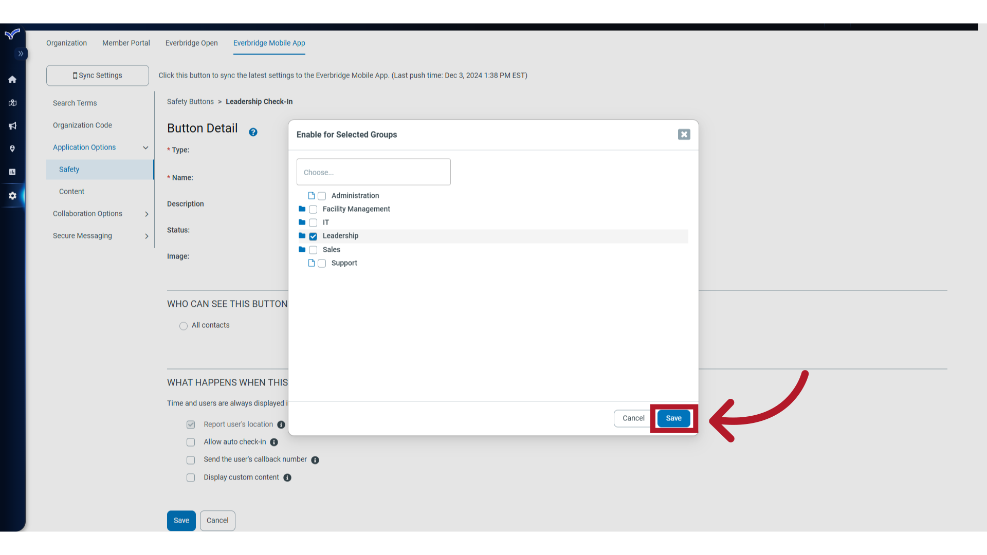Viewport: 987px width, 555px height.
Task: Expand the sidebar with double-chevron icon
Action: [x=21, y=53]
